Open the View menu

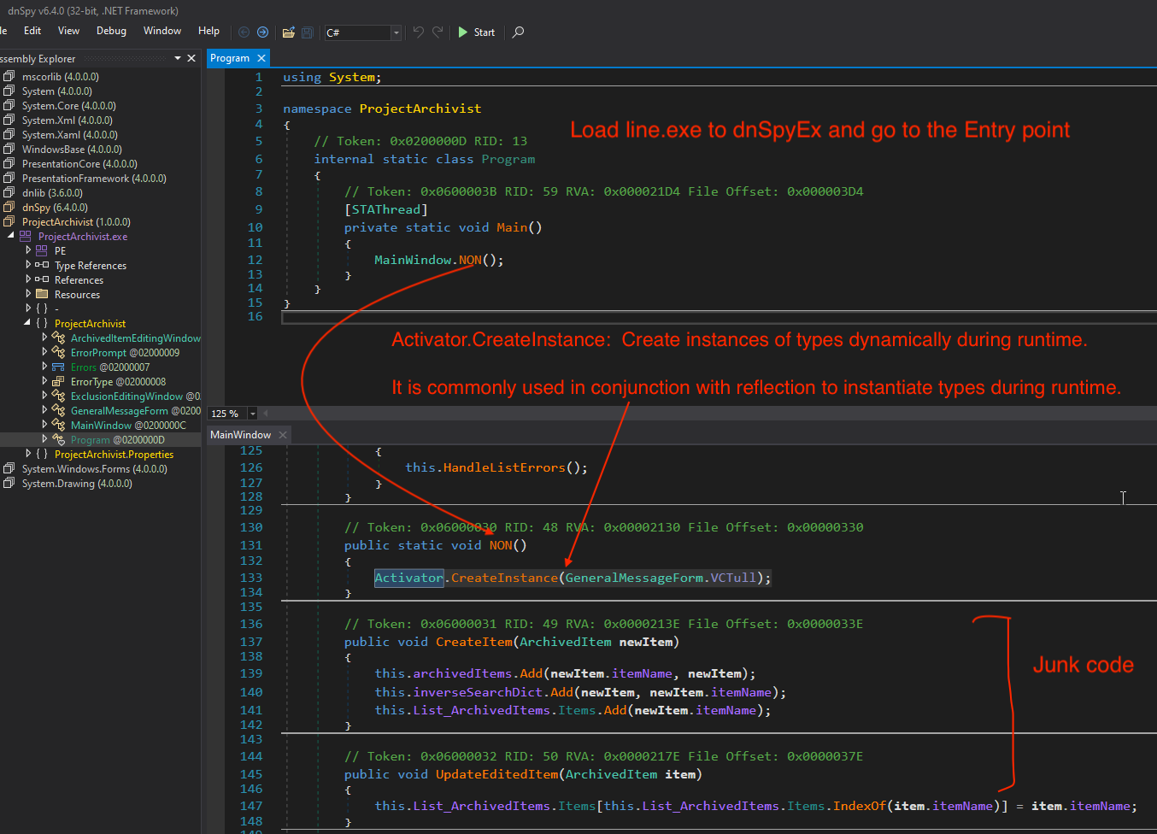point(68,31)
